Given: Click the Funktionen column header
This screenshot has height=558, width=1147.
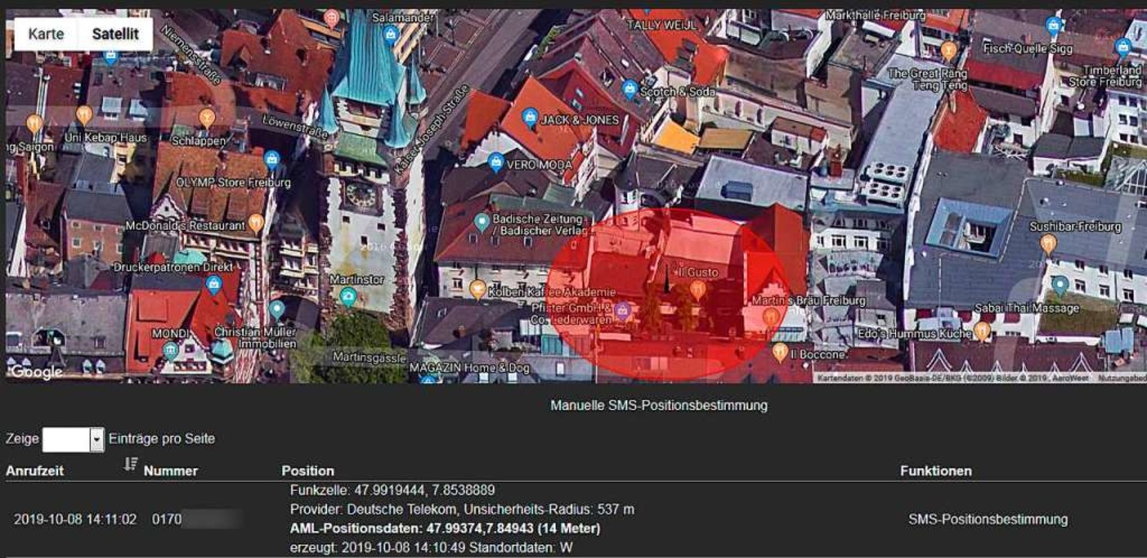Looking at the screenshot, I should pyautogui.click(x=935, y=470).
